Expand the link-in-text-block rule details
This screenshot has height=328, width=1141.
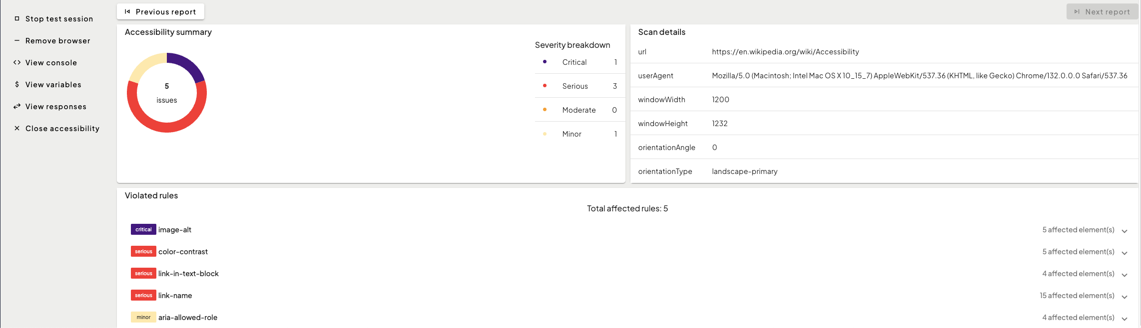click(1125, 275)
